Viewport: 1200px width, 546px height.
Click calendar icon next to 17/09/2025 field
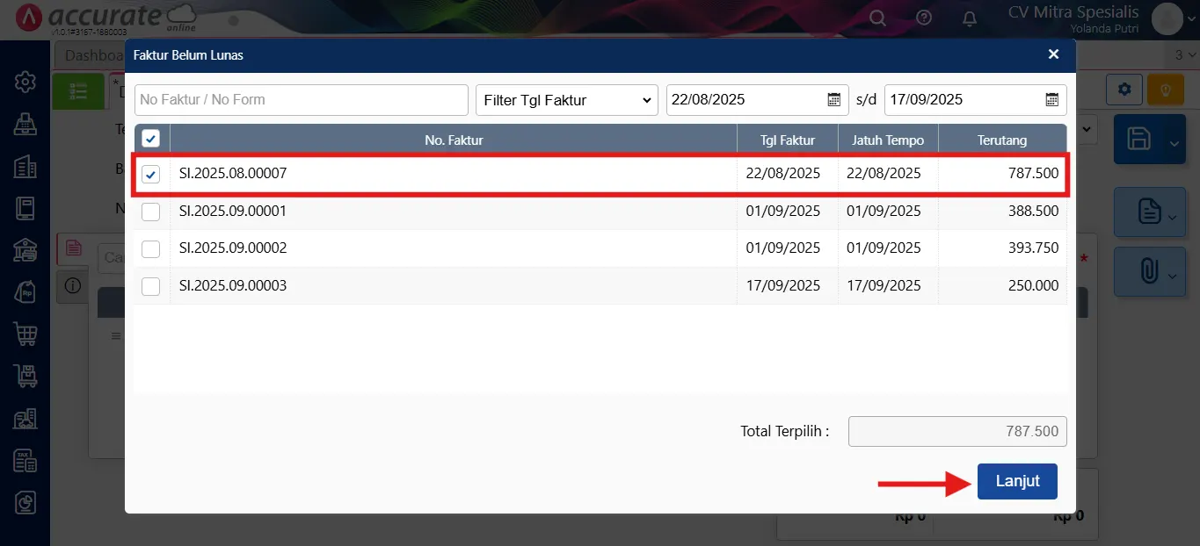coord(1051,100)
